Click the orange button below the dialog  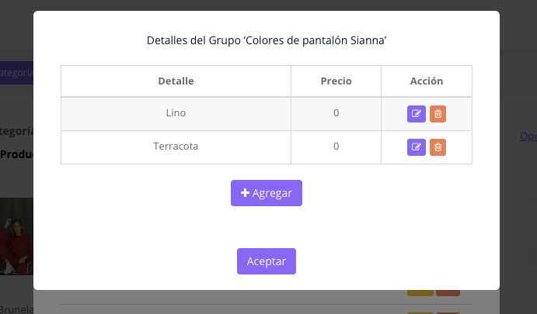(x=448, y=292)
